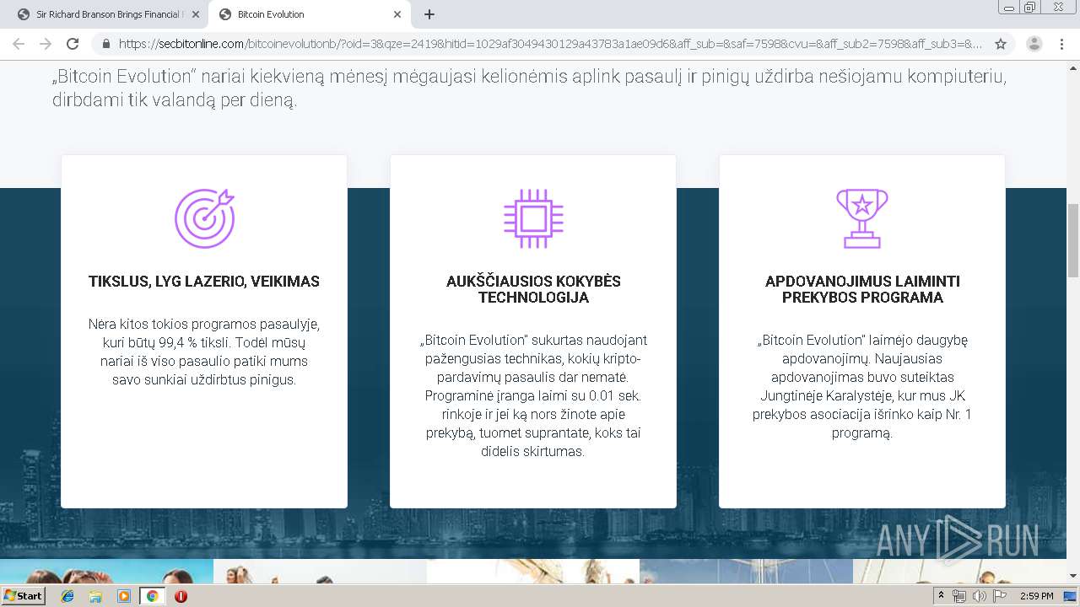1080x607 pixels.
Task: Click the trophy award icon
Action: pos(862,218)
